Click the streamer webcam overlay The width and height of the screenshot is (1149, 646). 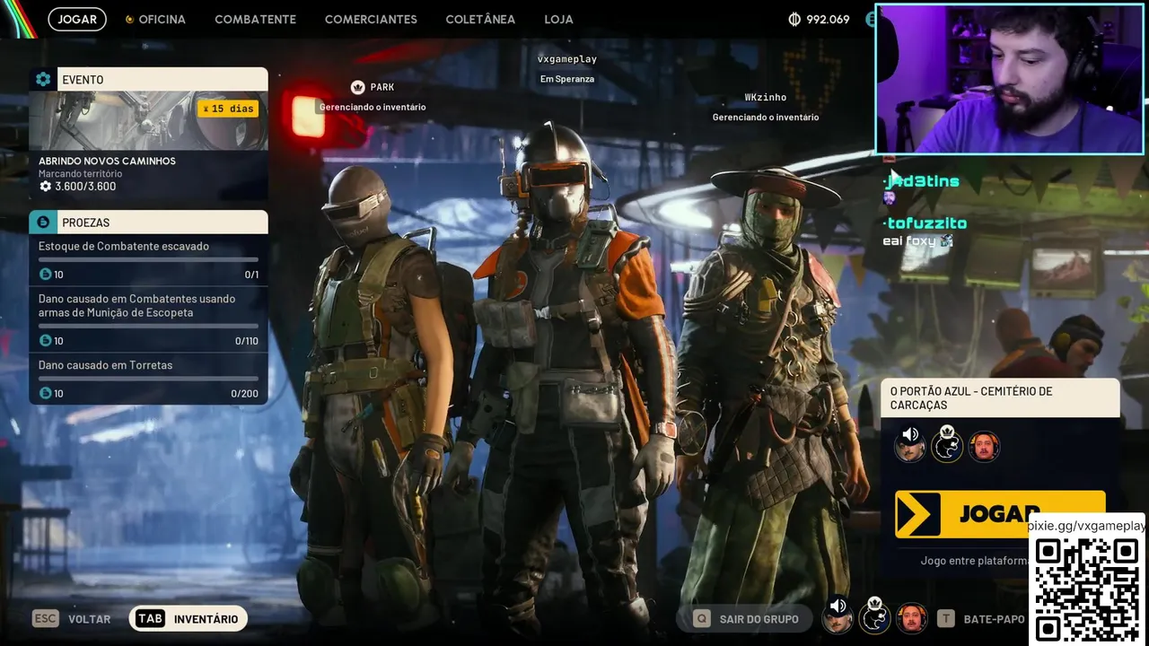1010,79
